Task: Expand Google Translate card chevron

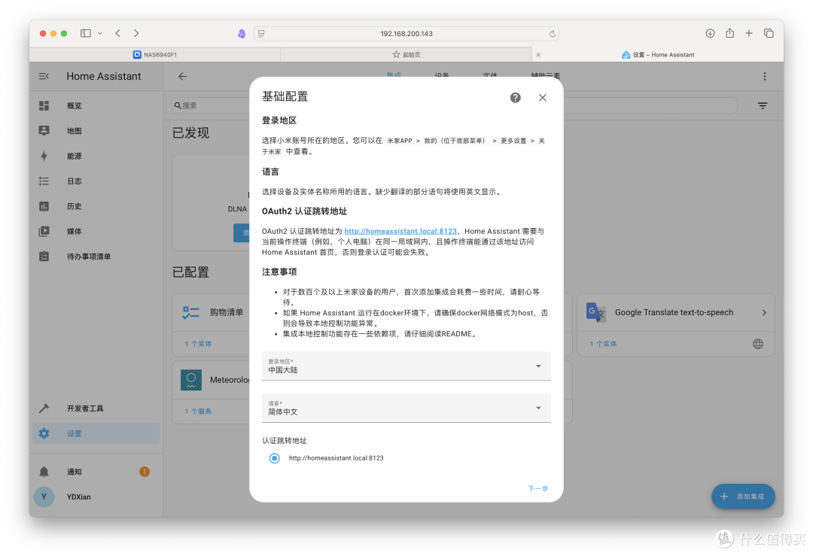Action: pos(764,312)
